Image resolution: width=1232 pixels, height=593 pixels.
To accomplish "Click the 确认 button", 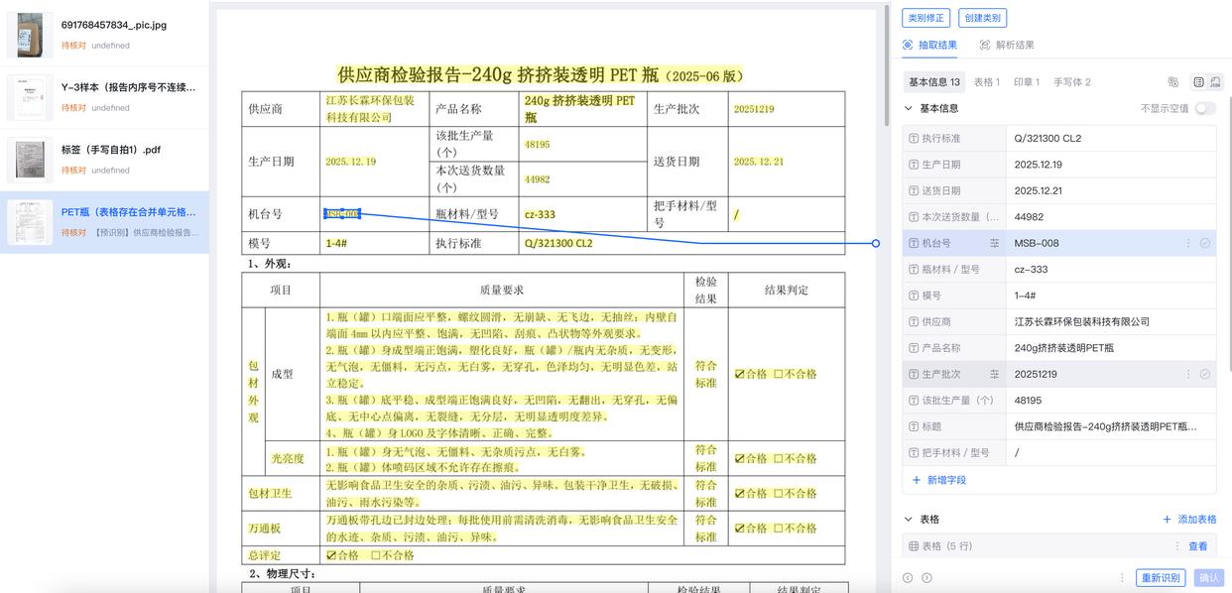I will tap(1209, 578).
